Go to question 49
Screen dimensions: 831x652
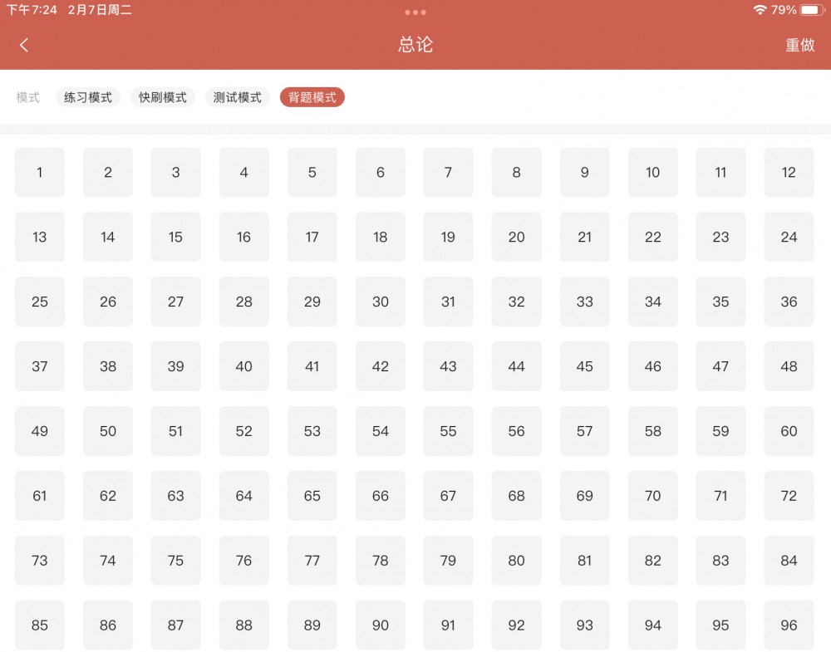[x=40, y=430]
